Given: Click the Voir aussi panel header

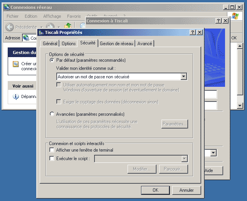Looking at the screenshot, I should coord(23,86).
